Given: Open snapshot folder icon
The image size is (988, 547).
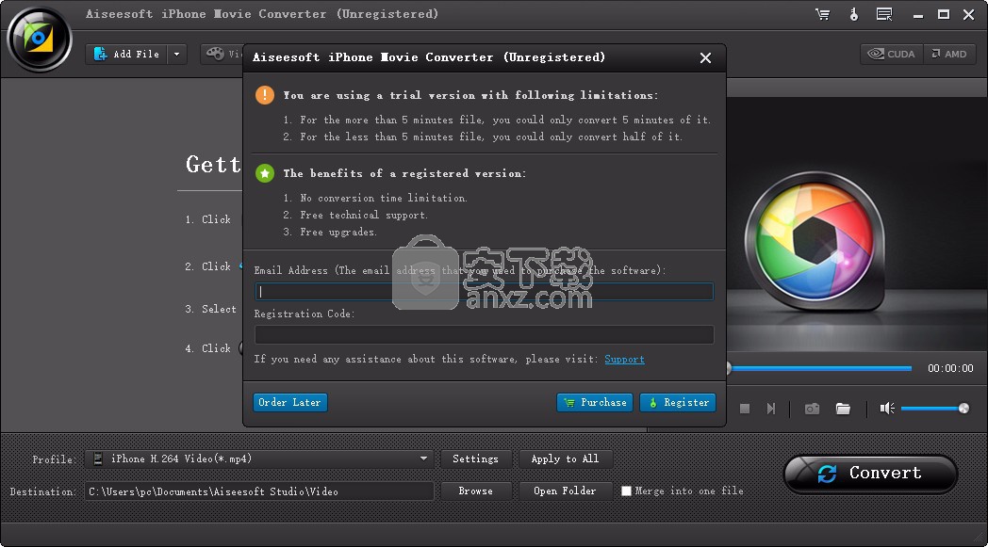Looking at the screenshot, I should 843,410.
